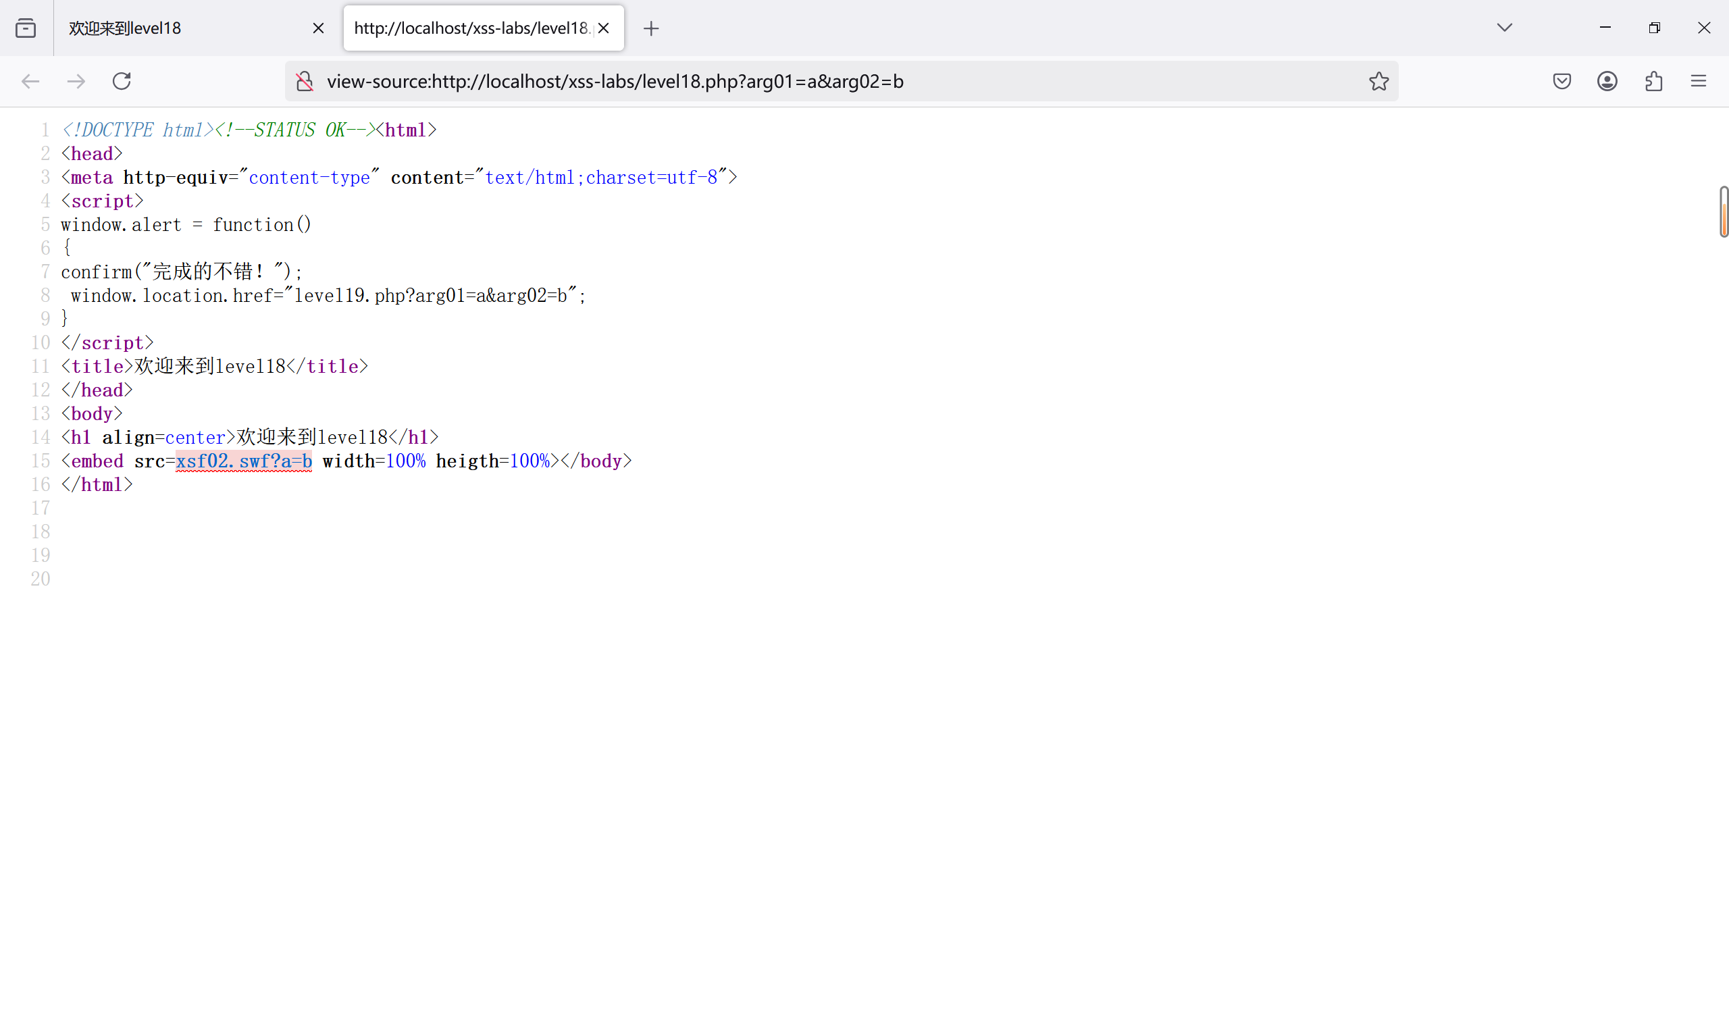The height and width of the screenshot is (1032, 1729).
Task: Go back with the back arrow
Action: (30, 81)
